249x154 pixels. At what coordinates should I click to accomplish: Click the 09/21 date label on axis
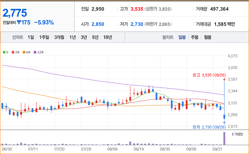click(x=217, y=149)
